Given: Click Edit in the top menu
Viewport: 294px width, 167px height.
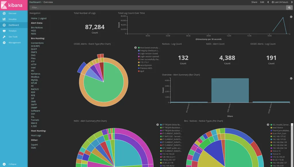Looking at the screenshot, I should (262, 2).
